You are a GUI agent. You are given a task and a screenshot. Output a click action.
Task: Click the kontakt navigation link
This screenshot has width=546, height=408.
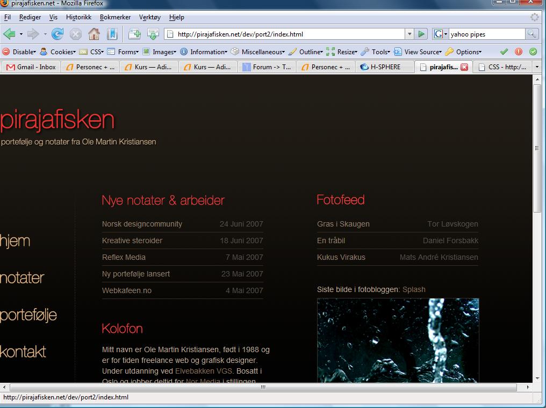pos(23,352)
